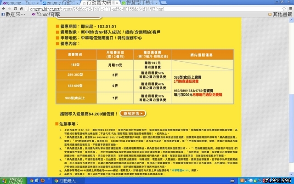The image size is (294, 184).
Task: Close the 行動最大網 tab
Action: coord(117,3)
